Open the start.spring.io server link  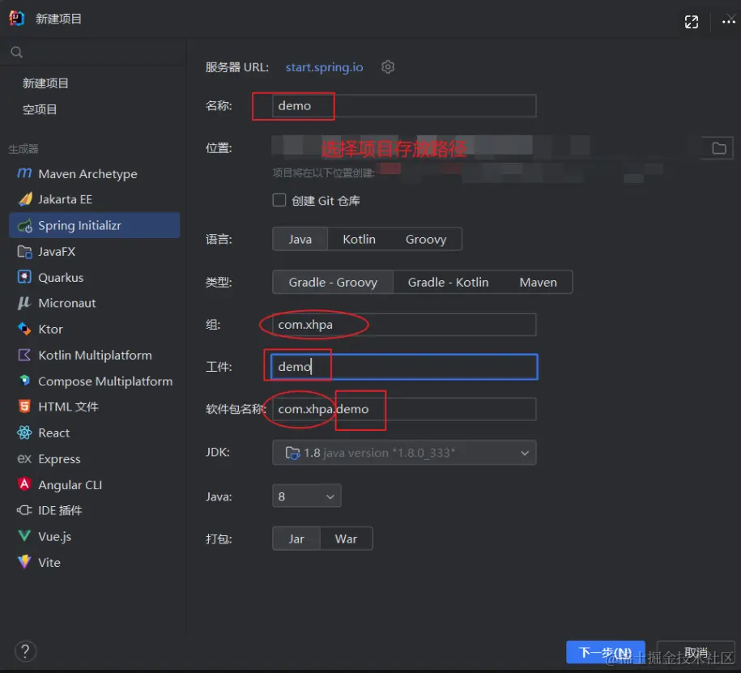tap(324, 67)
